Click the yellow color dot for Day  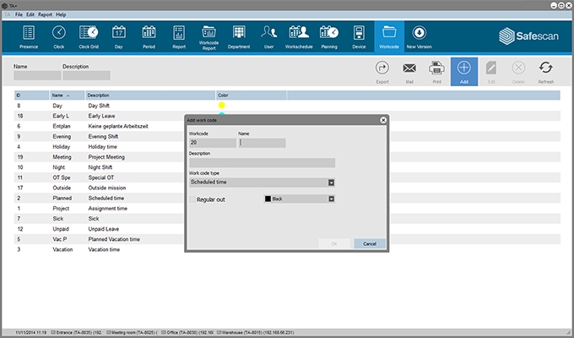tap(222, 106)
